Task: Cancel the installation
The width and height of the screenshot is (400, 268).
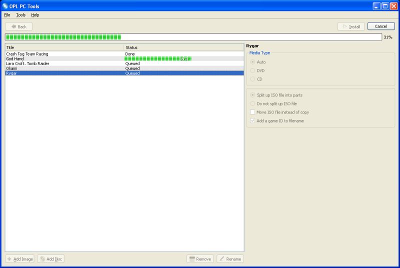Action: [x=381, y=26]
